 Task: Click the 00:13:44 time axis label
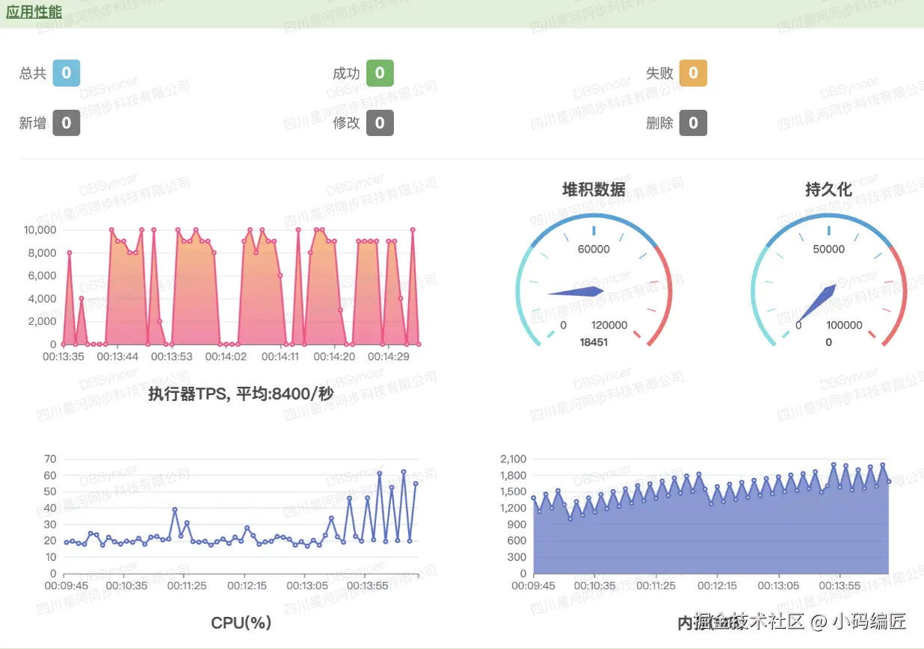tap(117, 357)
